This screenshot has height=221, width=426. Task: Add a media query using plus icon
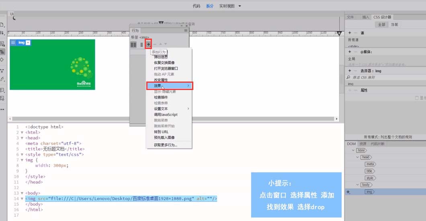350,52
